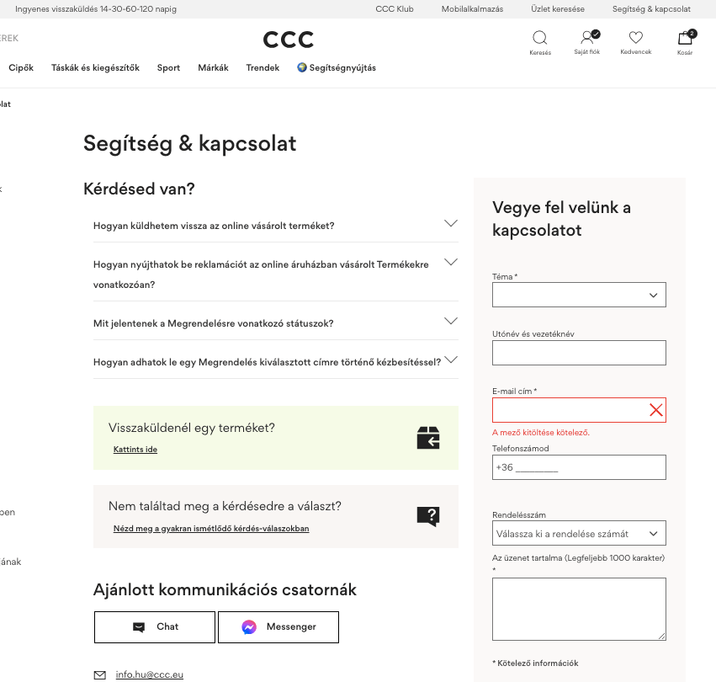Focus the message content text area

click(579, 609)
